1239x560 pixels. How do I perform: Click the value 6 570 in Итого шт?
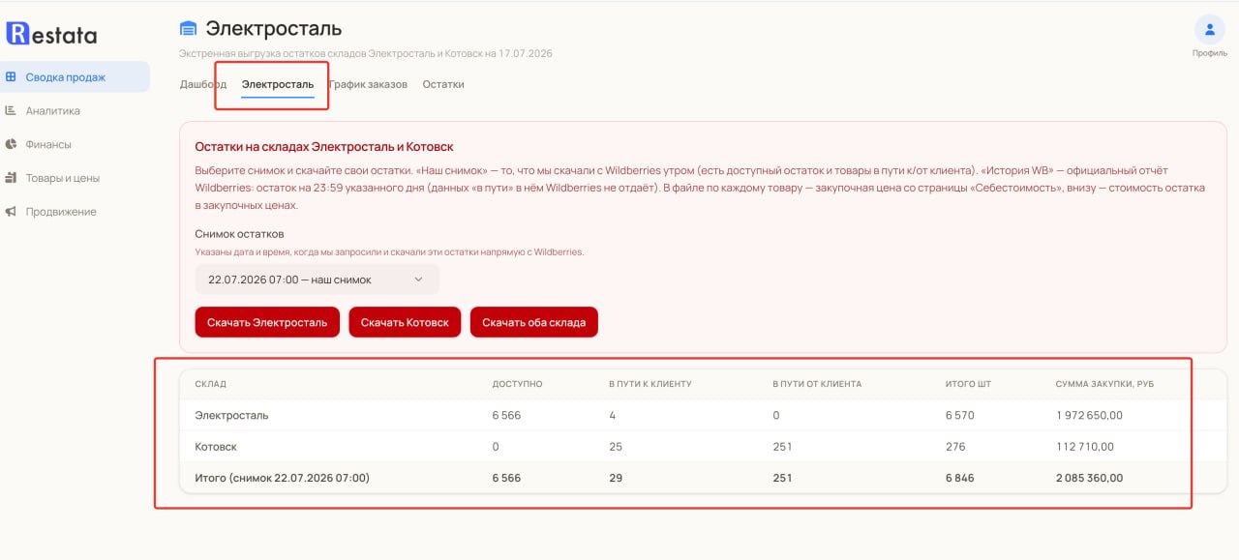pyautogui.click(x=960, y=415)
